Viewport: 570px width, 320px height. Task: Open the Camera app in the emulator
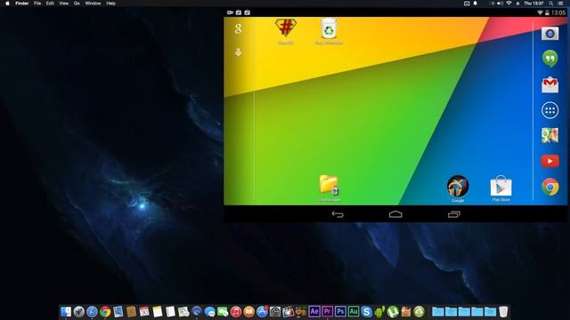point(550,34)
